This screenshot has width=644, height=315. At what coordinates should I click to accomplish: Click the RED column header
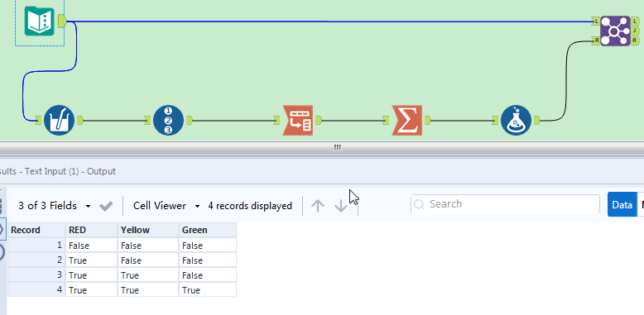tap(91, 230)
